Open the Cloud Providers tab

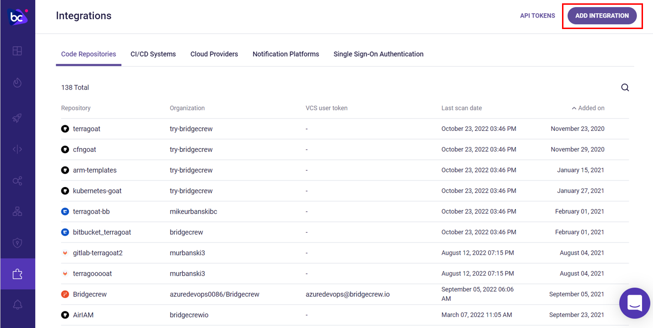(214, 54)
